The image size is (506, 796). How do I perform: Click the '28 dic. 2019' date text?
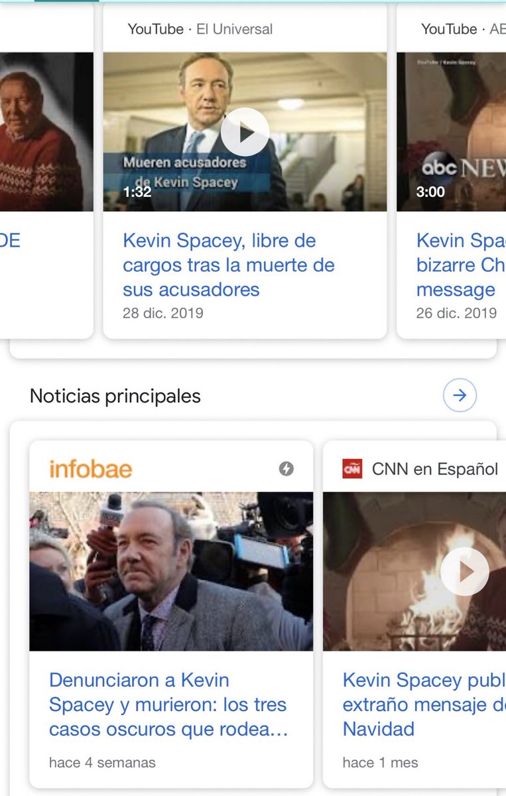[163, 313]
